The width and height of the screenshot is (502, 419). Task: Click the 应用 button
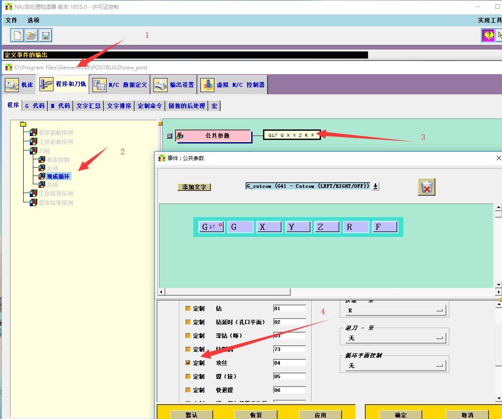[x=320, y=415]
